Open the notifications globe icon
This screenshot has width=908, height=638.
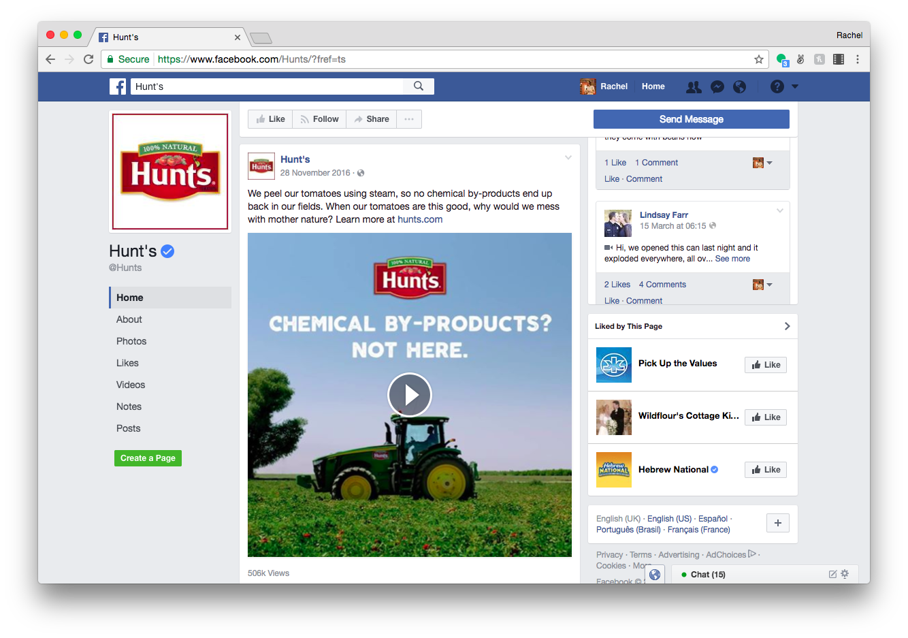click(x=739, y=86)
